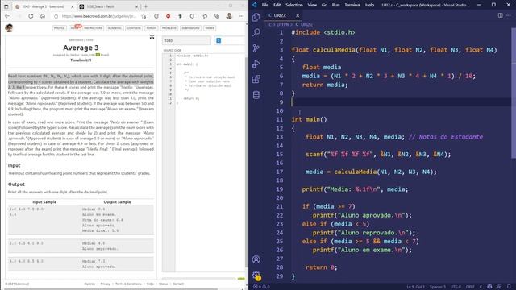Screen dimensions: 516x290
Task: Open the red extension icon in the browser toolbar
Action: tap(168, 16)
